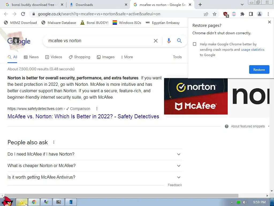The height and width of the screenshot is (206, 274).
Task: Open the Extensions puzzle-piece menu
Action: 242,14
